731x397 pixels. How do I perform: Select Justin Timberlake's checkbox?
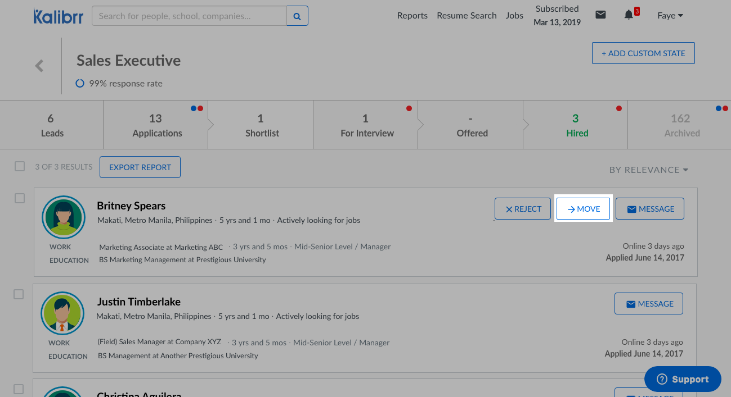tap(19, 294)
